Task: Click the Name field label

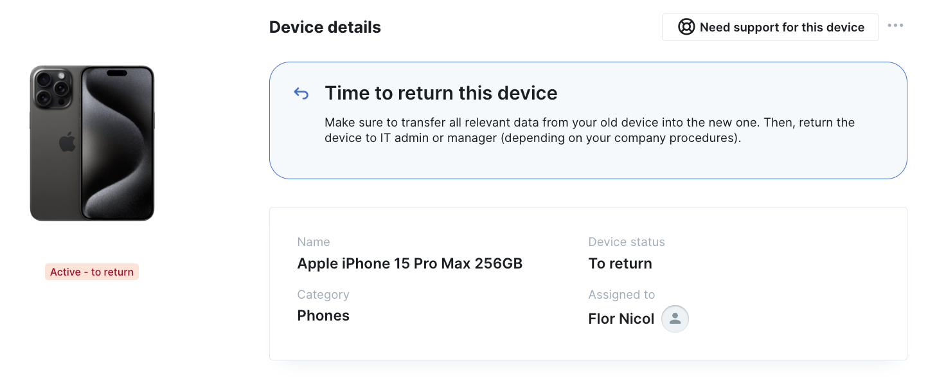Action: point(314,242)
